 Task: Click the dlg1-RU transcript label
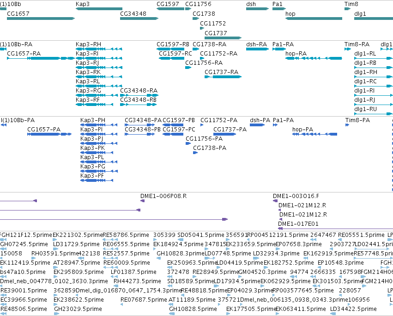tap(365, 109)
